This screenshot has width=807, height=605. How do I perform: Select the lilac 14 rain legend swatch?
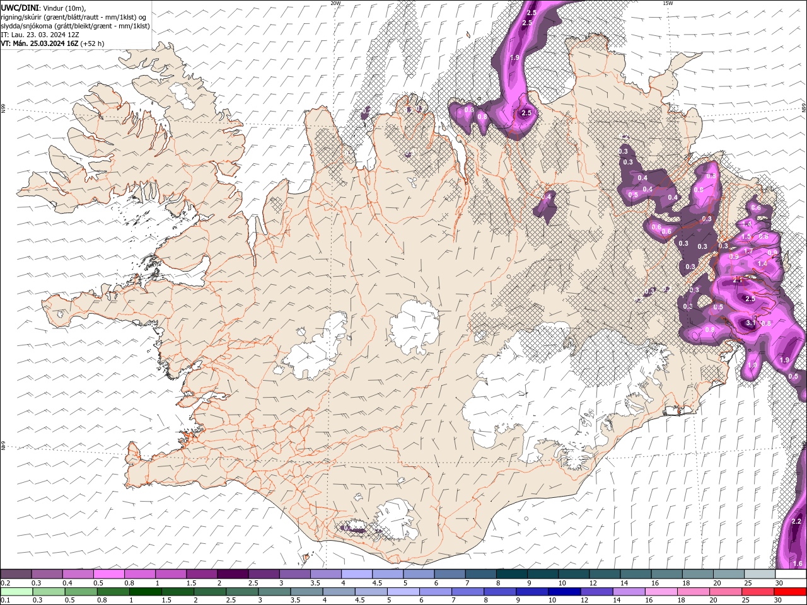click(x=629, y=591)
